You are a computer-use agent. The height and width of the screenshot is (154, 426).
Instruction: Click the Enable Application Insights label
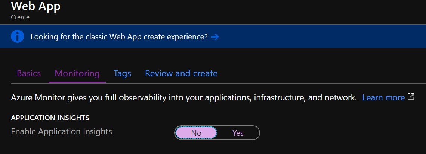pos(61,132)
